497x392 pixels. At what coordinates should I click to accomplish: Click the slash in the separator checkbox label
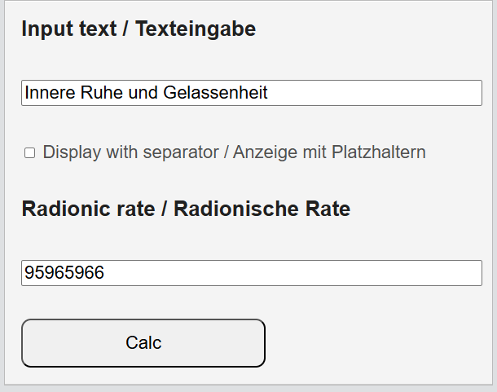pyautogui.click(x=226, y=152)
